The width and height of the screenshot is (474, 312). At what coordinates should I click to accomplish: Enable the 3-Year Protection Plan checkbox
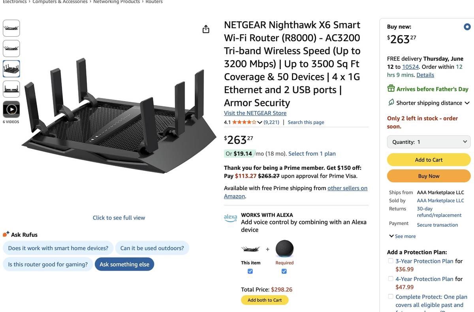point(390,261)
